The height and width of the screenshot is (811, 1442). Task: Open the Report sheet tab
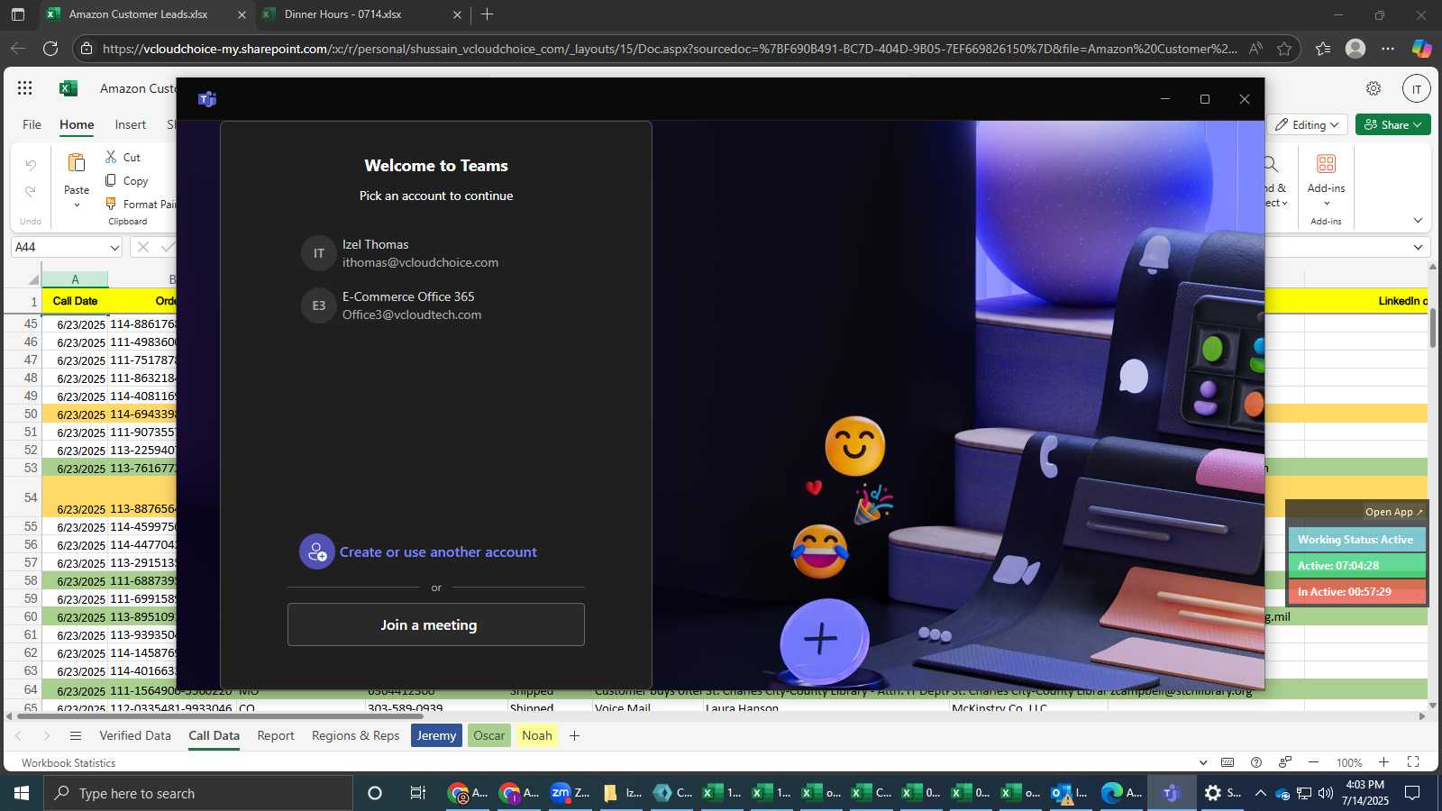[276, 735]
